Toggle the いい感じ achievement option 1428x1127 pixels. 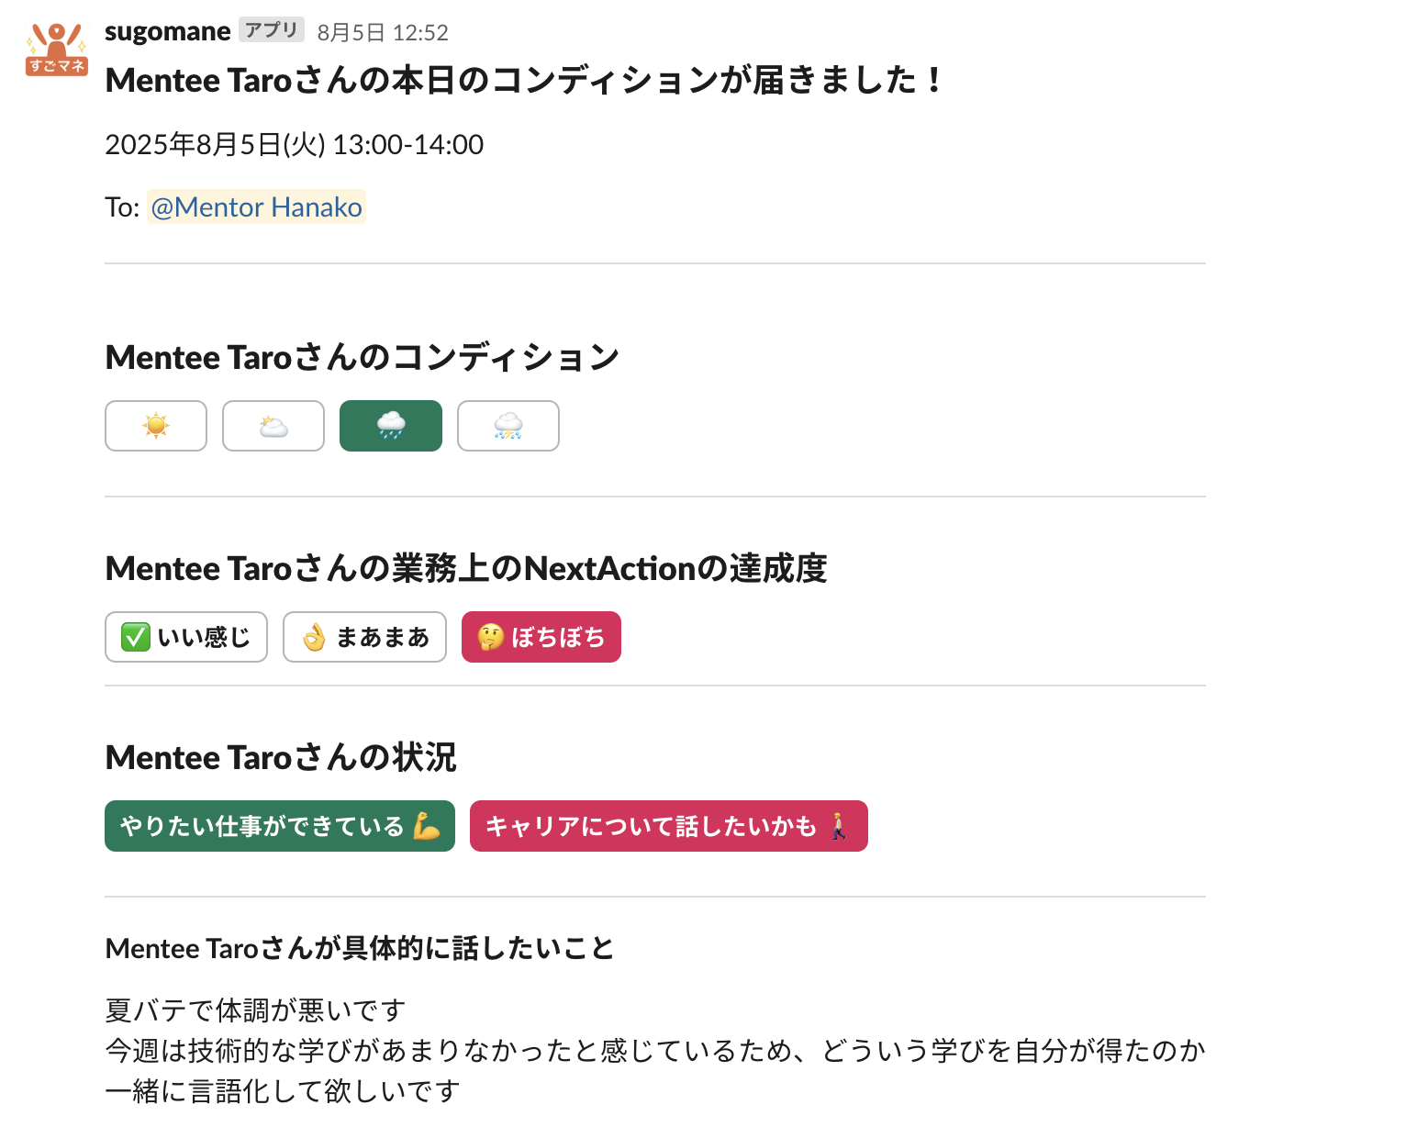tap(185, 636)
